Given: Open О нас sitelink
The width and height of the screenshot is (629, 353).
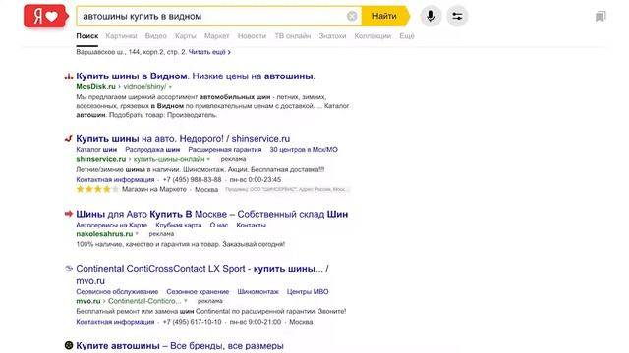Looking at the screenshot, I should (x=218, y=225).
